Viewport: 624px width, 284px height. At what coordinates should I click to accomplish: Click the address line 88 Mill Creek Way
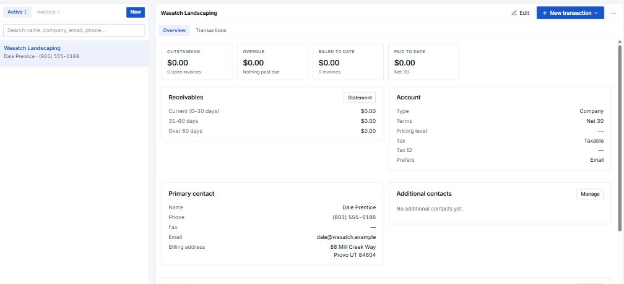point(353,247)
